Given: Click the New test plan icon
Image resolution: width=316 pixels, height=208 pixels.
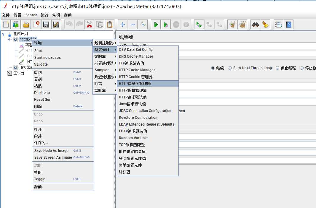Looking at the screenshot, I should (6, 25).
